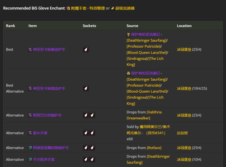Click the socket gem icon in the Best row

pyautogui.click(x=86, y=49)
